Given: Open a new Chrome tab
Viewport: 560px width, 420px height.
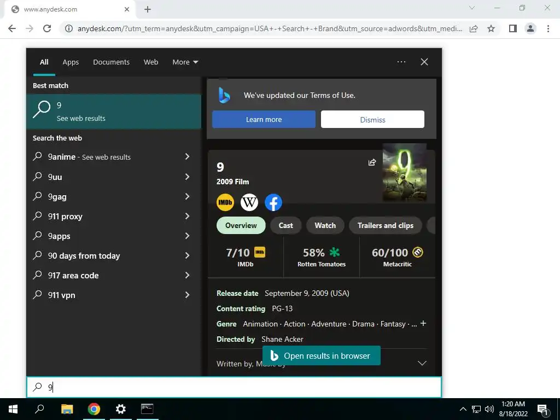Looking at the screenshot, I should click(148, 9).
